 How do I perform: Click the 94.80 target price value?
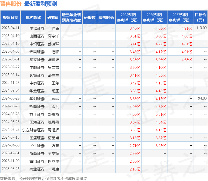coord(202,98)
